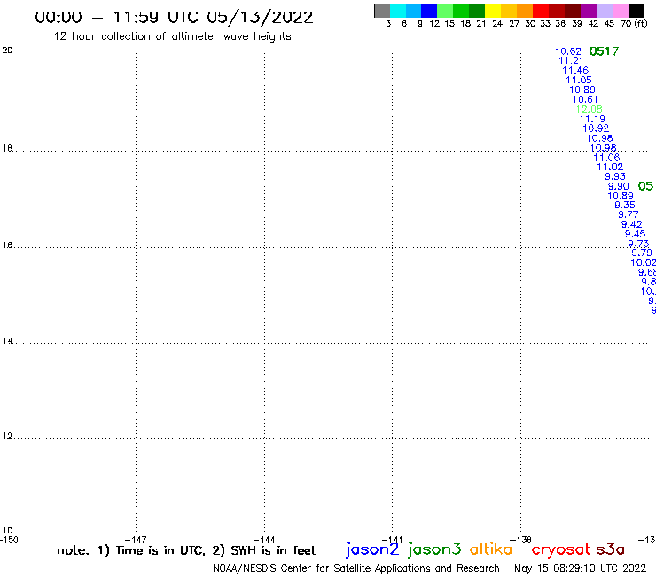Click the wave height value 10.61
The width and height of the screenshot is (656, 576).
point(585,99)
